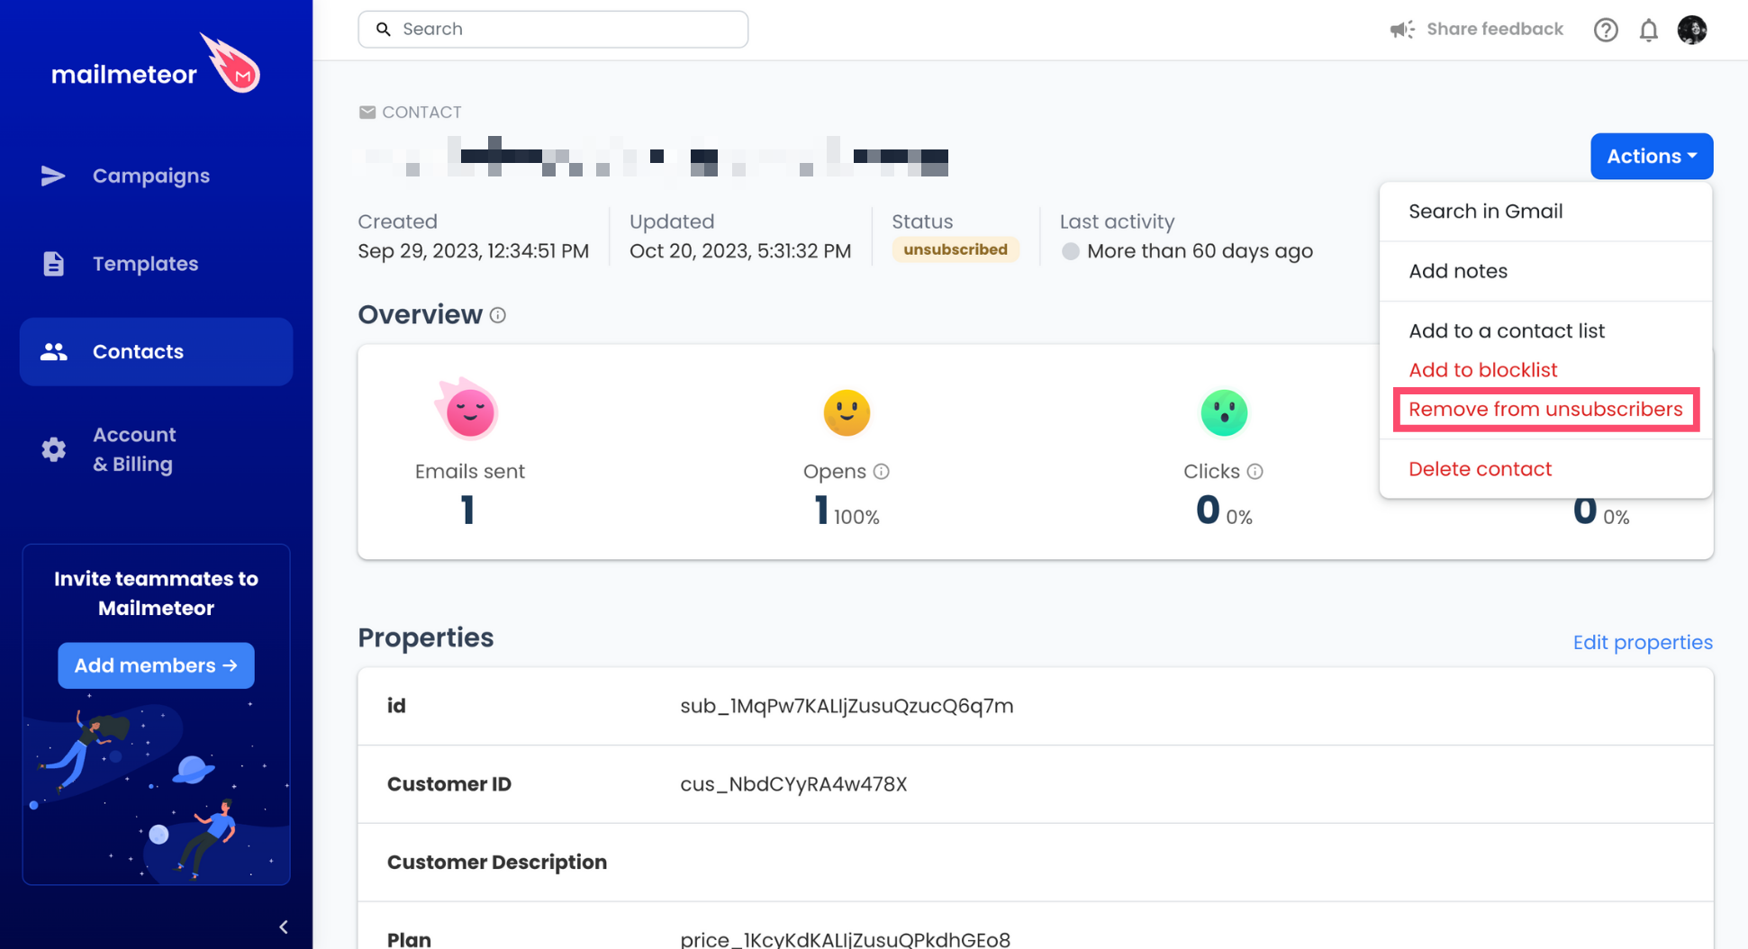
Task: Go to Templates in sidebar
Action: coord(156,264)
